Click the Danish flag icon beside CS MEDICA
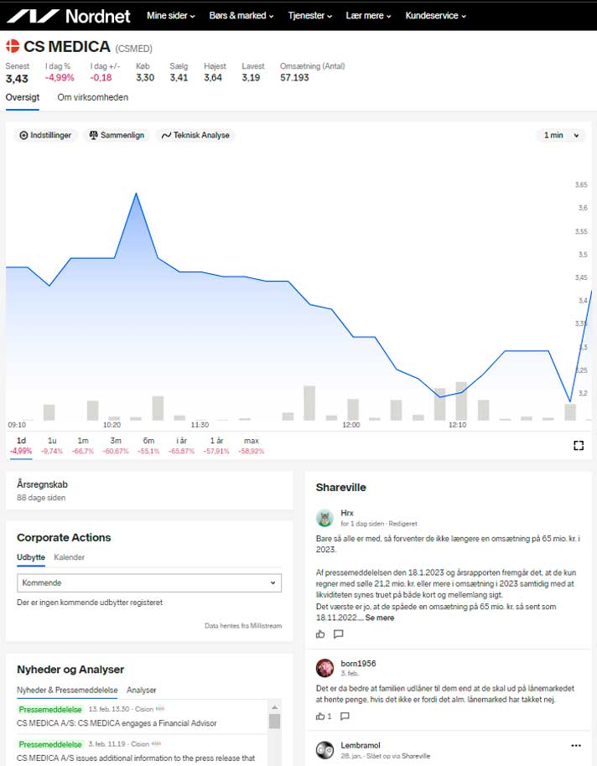597x766 pixels. (x=13, y=46)
